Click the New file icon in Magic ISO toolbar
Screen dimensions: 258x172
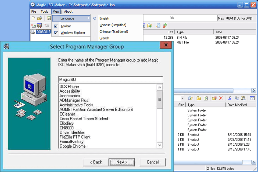coord(33,18)
